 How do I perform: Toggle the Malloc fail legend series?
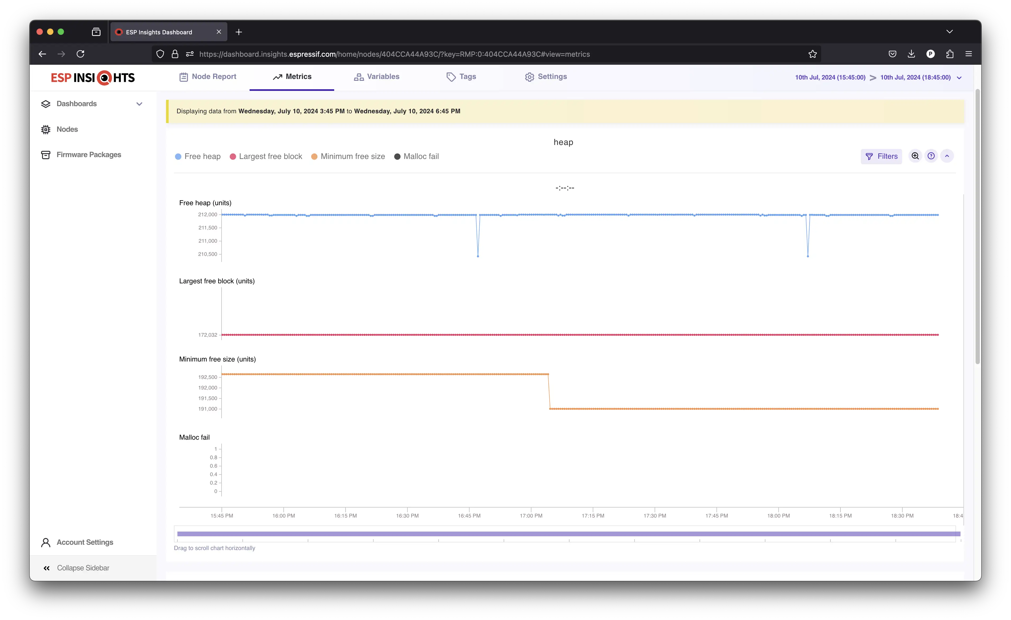tap(416, 156)
